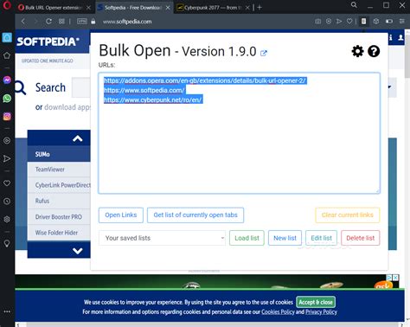Select CyberLink PowerDirector entry
The height and width of the screenshot is (327, 410).
click(x=59, y=185)
